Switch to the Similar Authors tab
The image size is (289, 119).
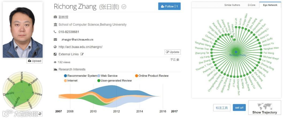click(232, 5)
